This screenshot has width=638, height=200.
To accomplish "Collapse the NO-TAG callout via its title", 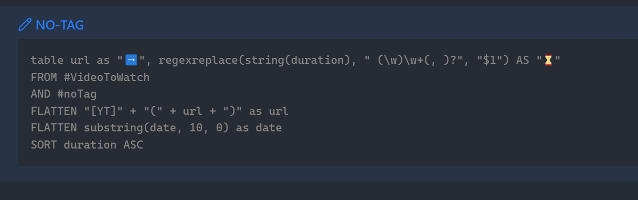I will 59,25.
